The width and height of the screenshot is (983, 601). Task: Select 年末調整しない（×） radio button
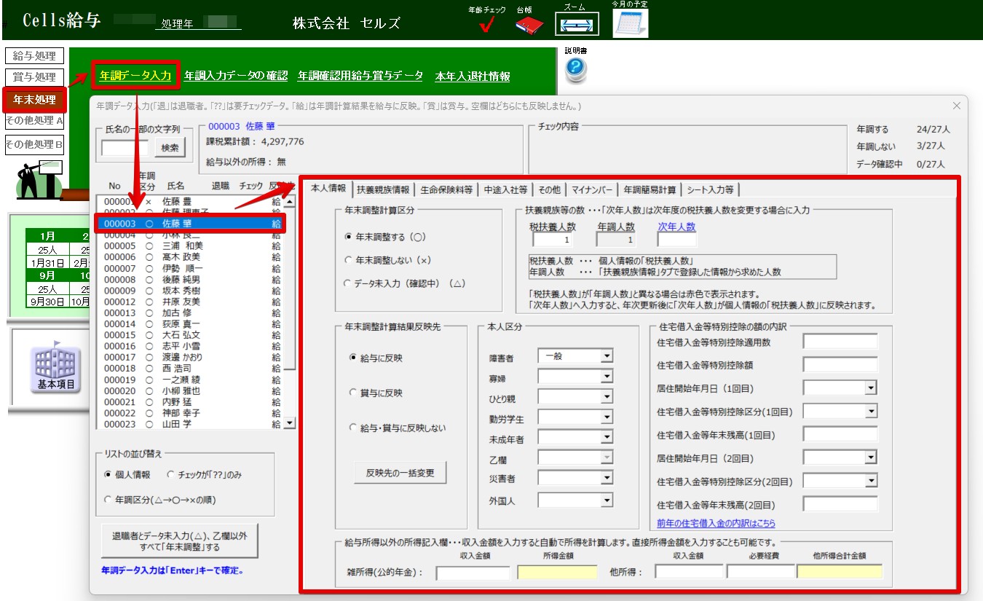pyautogui.click(x=349, y=259)
